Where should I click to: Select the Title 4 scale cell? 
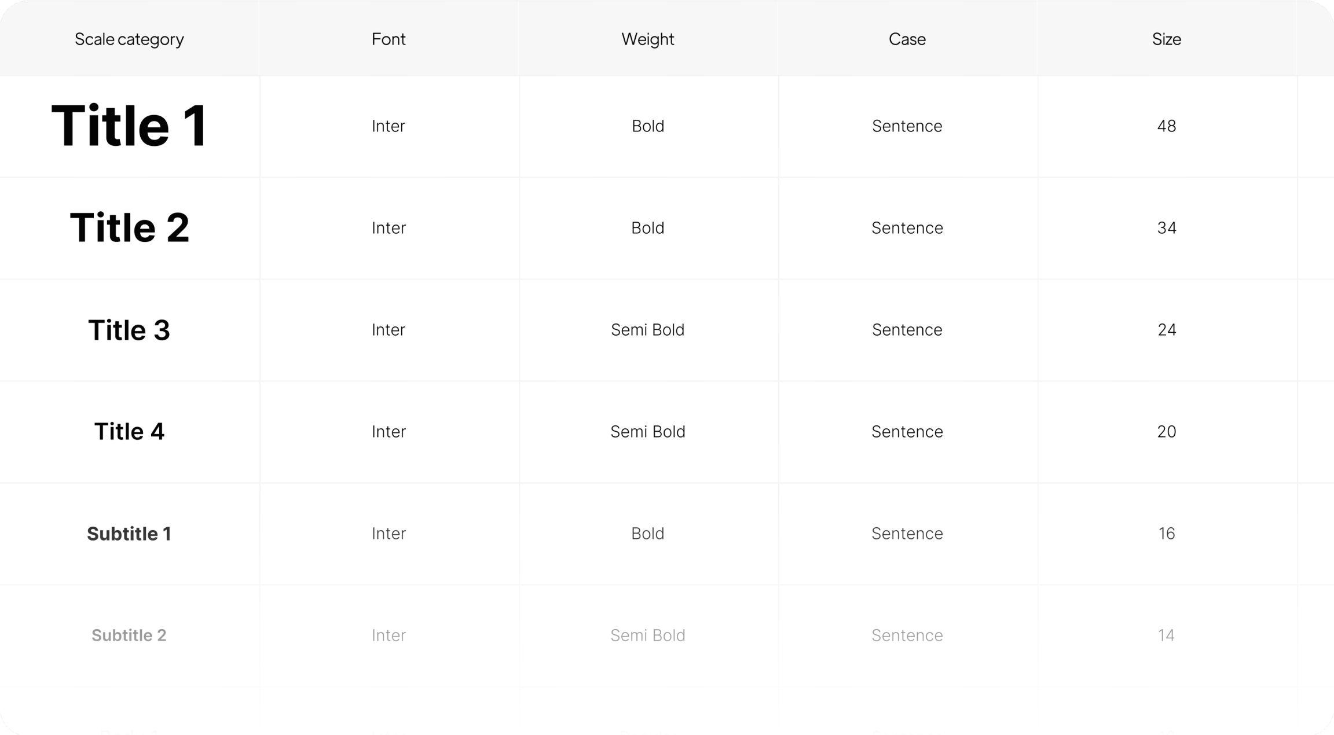coord(129,431)
